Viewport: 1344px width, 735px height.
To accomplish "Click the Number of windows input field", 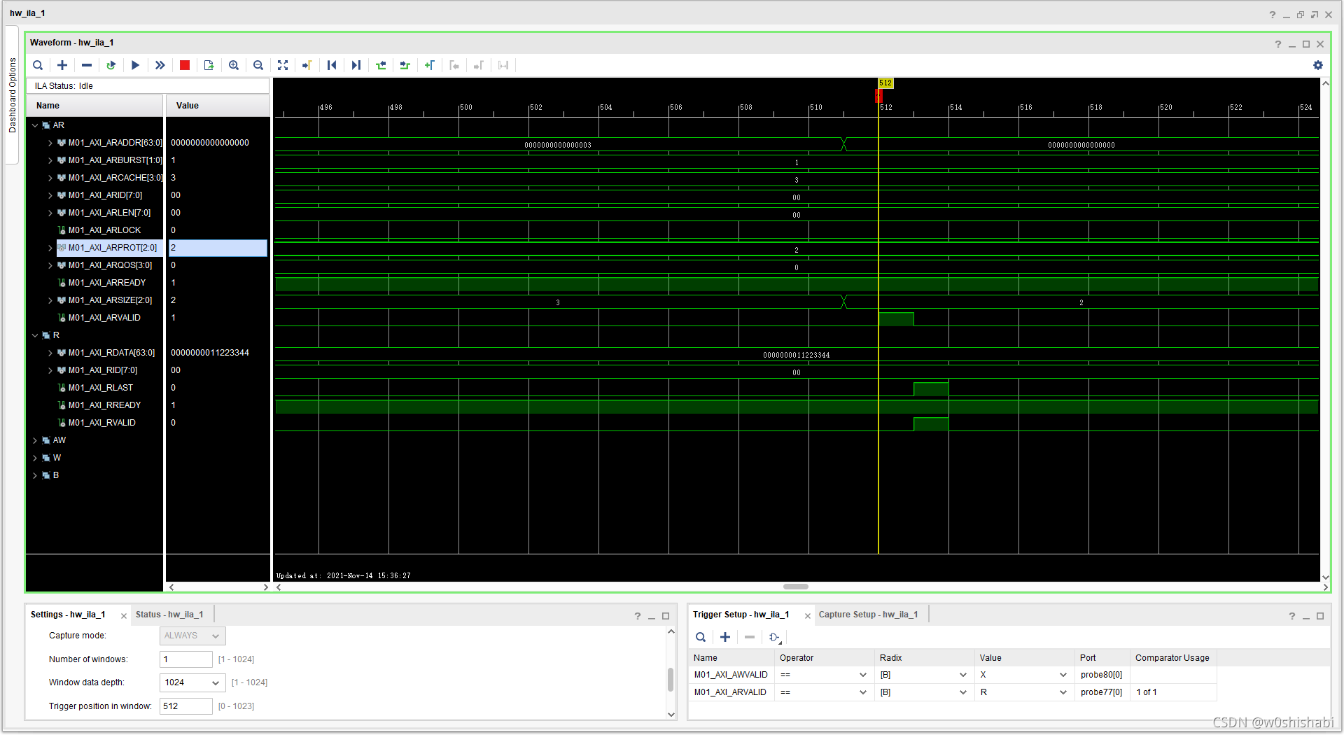I will click(185, 659).
